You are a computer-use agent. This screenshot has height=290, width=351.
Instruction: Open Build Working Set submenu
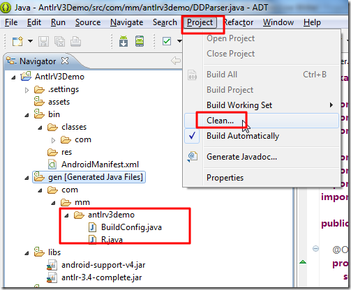coord(239,105)
